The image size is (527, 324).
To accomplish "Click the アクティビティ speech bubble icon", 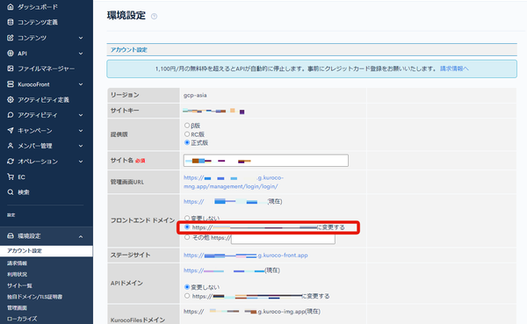I will [11, 115].
